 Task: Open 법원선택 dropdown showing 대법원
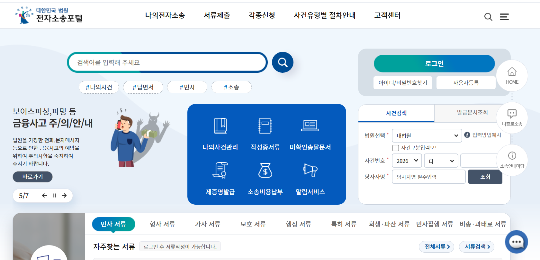[x=427, y=135]
